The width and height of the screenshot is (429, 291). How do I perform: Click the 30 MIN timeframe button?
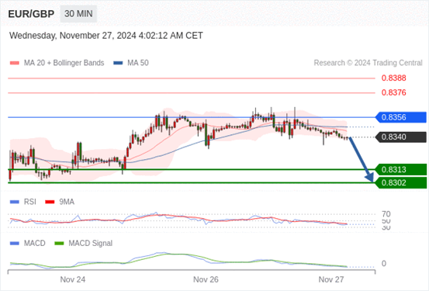tap(78, 14)
